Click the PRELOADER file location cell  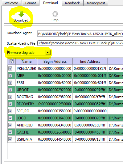click(x=116, y=69)
